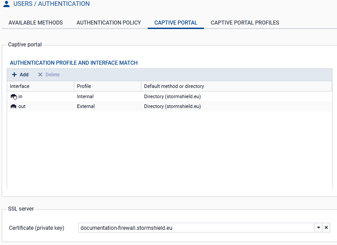Click the plus icon for Add
The image size is (337, 245).
(x=14, y=75)
